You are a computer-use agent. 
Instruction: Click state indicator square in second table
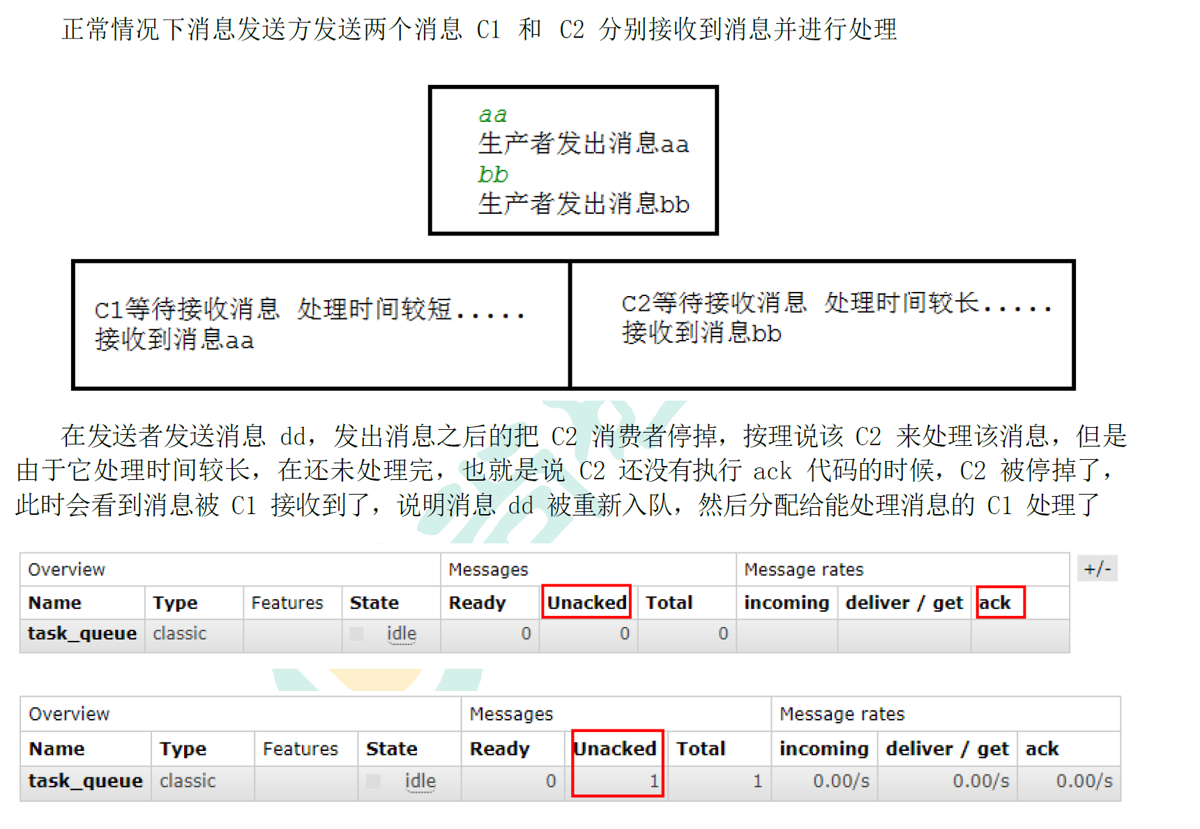click(x=373, y=781)
